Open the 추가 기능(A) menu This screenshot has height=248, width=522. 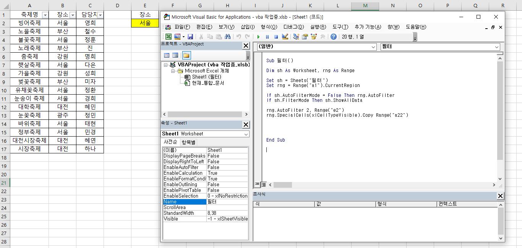click(368, 27)
